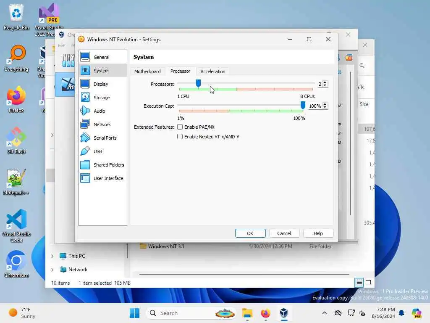Open the Git Bash desktop shortcut

pyautogui.click(x=16, y=140)
